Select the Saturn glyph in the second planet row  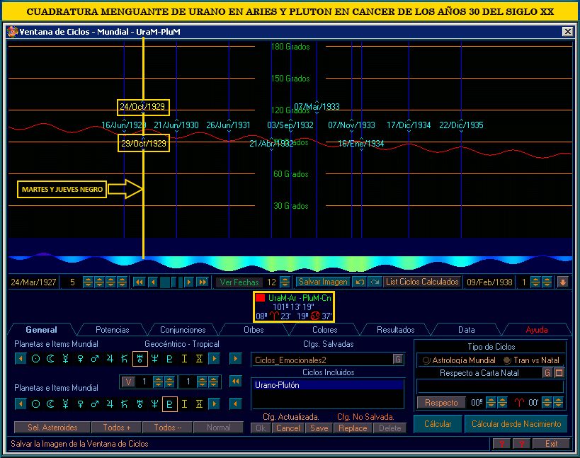click(125, 403)
